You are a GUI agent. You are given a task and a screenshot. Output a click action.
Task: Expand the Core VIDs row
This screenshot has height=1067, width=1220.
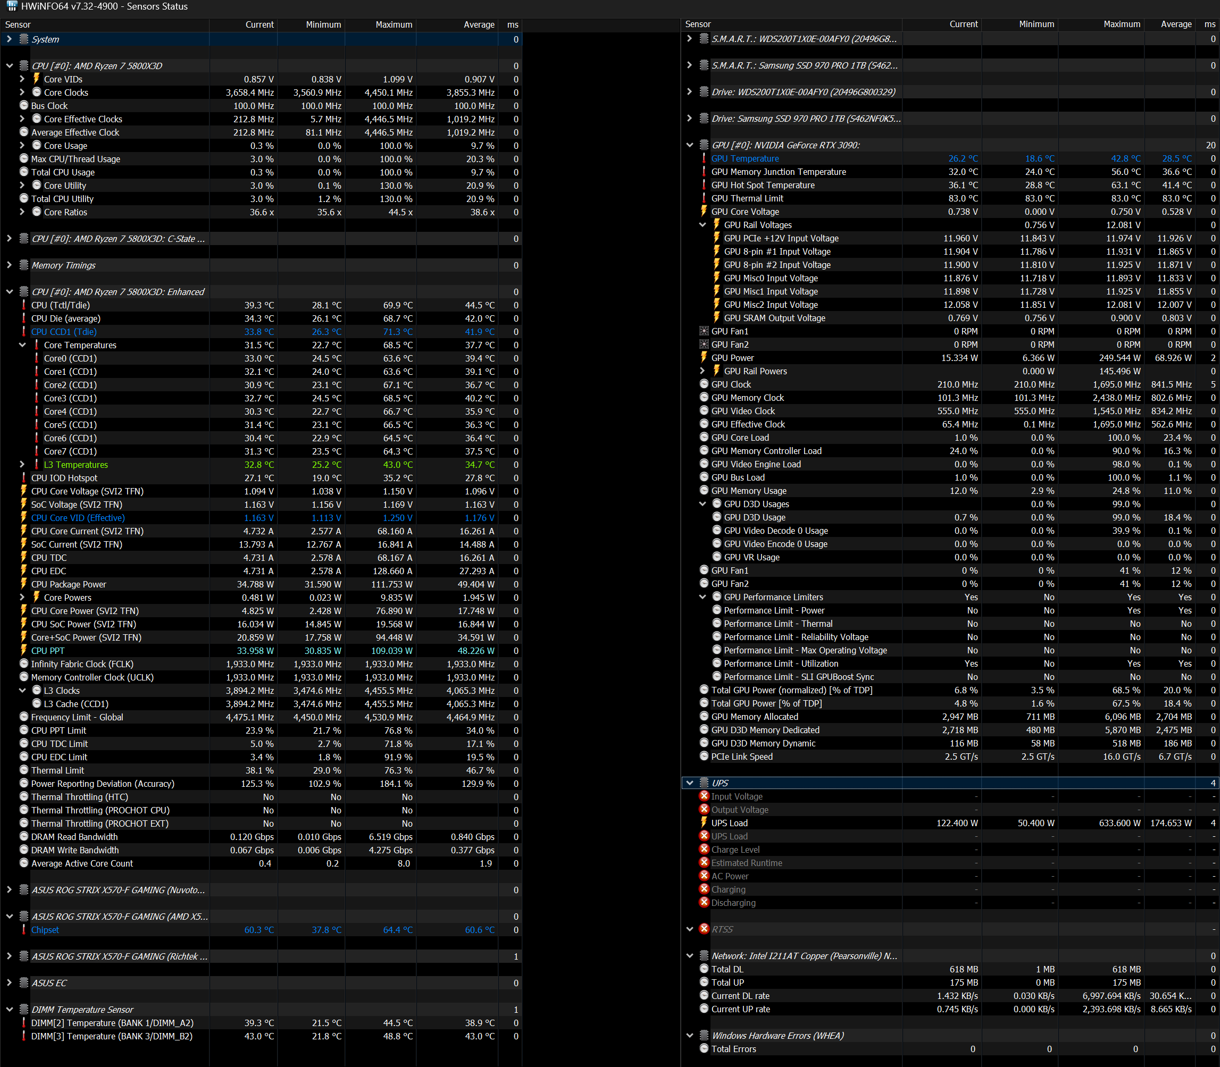pyautogui.click(x=22, y=79)
